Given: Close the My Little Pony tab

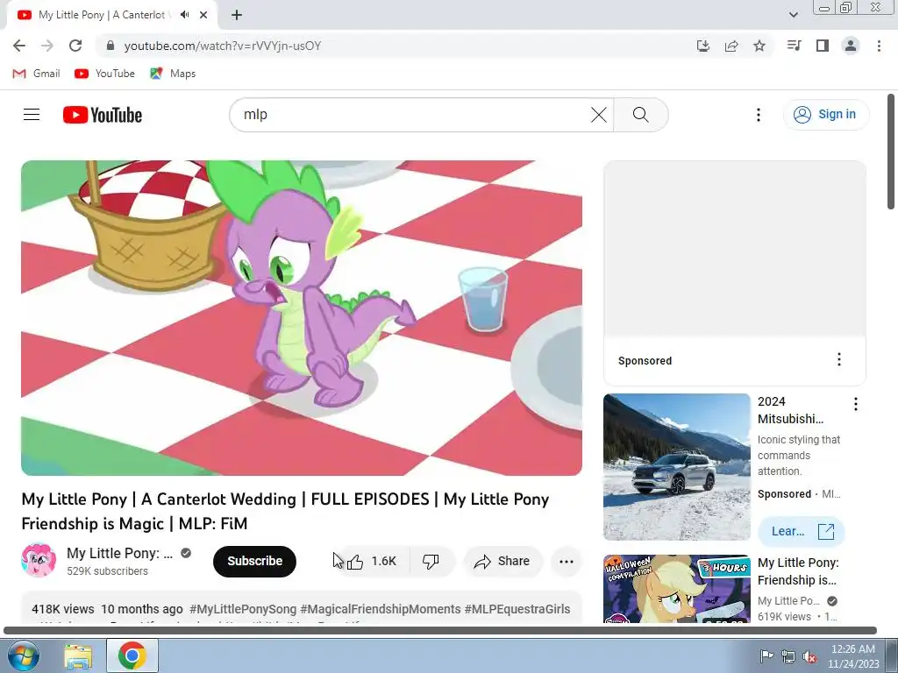Looking at the screenshot, I should click(x=203, y=15).
